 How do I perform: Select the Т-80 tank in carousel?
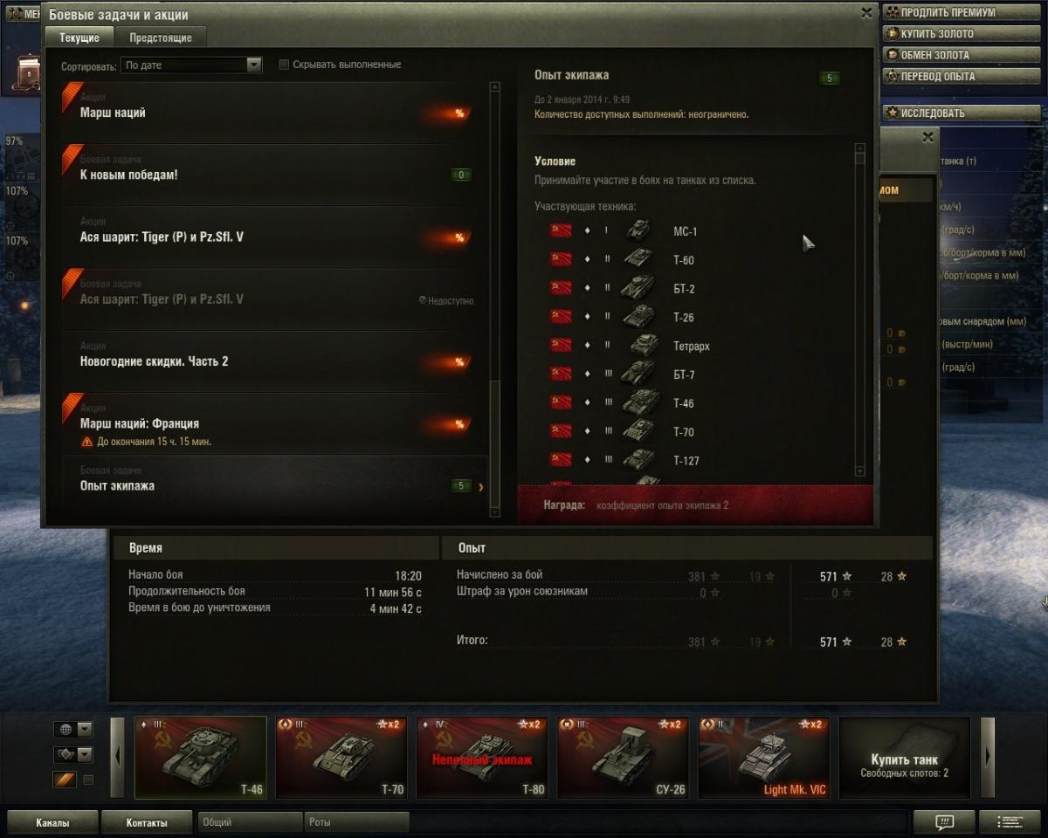[482, 758]
